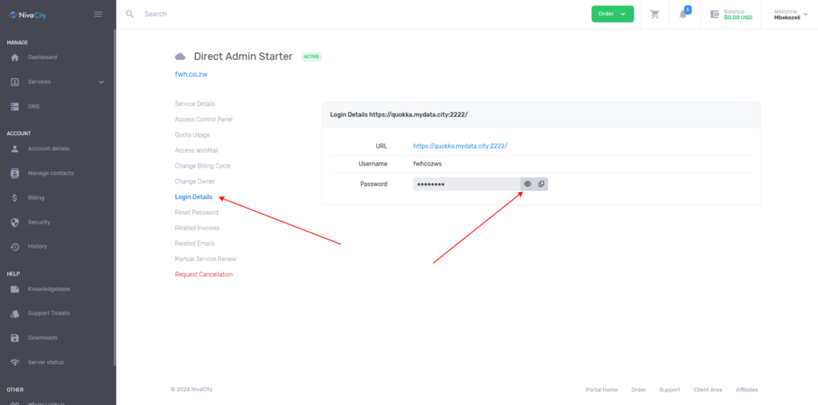Viewport: 818px width, 405px height.
Task: Select Quota Usage
Action: pyautogui.click(x=192, y=135)
